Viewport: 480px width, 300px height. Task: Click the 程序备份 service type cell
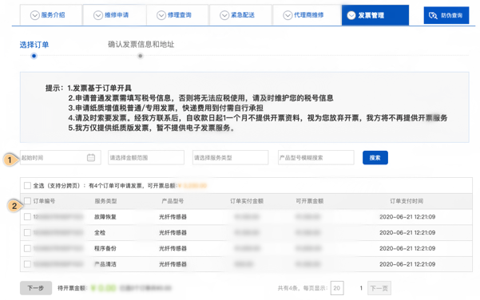coord(105,248)
